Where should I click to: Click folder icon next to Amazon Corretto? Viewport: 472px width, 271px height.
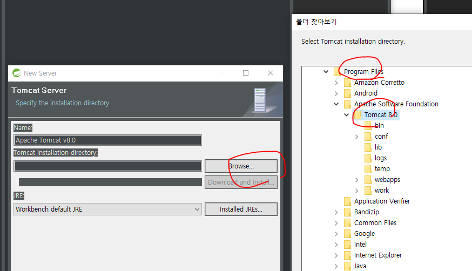[347, 82]
